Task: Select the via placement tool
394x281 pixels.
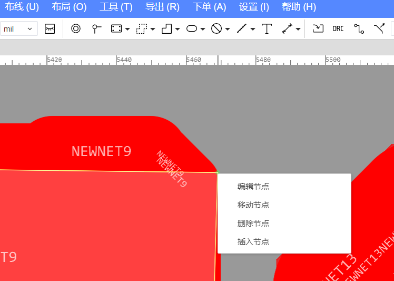Action: pyautogui.click(x=76, y=29)
